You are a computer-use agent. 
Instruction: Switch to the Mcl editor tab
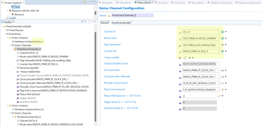[105, 3]
